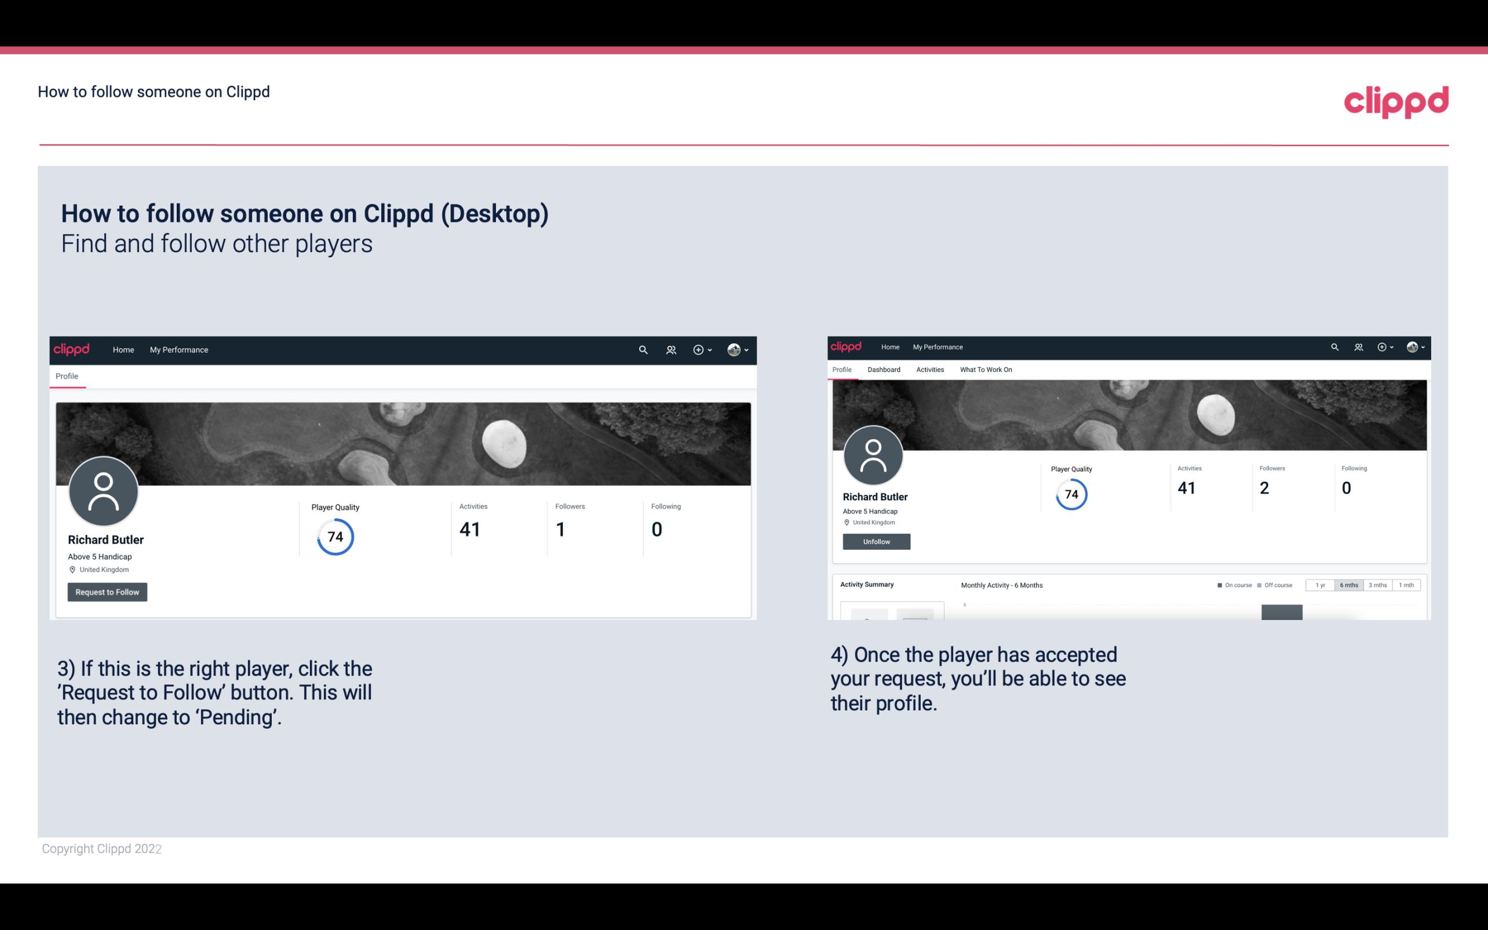This screenshot has width=1488, height=930.
Task: Click the Clippd logo in left navbar
Action: coord(73,349)
